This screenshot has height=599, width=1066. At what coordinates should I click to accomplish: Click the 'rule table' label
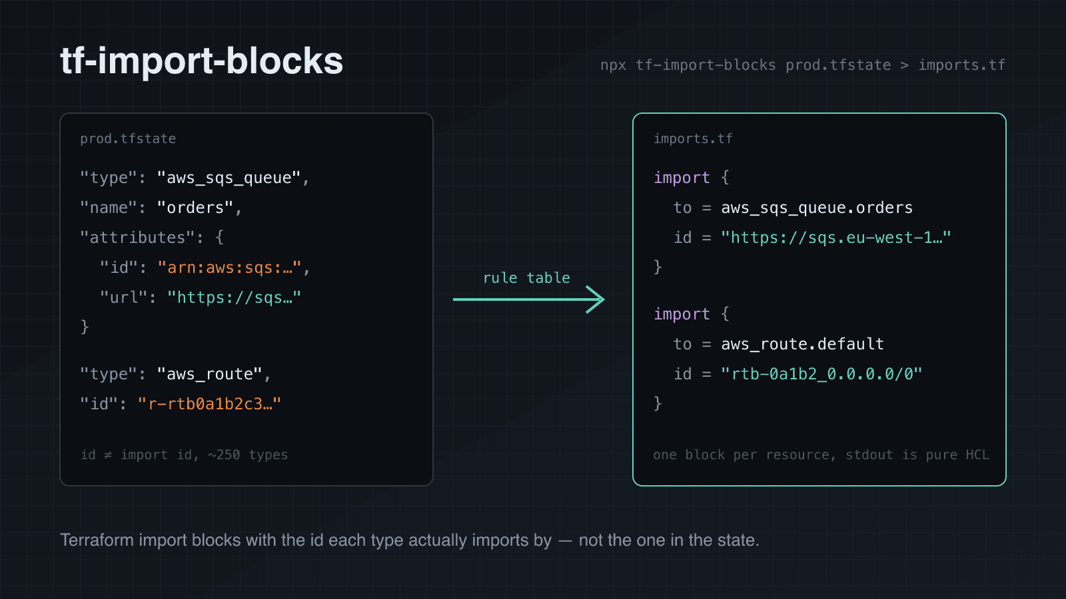click(x=526, y=278)
